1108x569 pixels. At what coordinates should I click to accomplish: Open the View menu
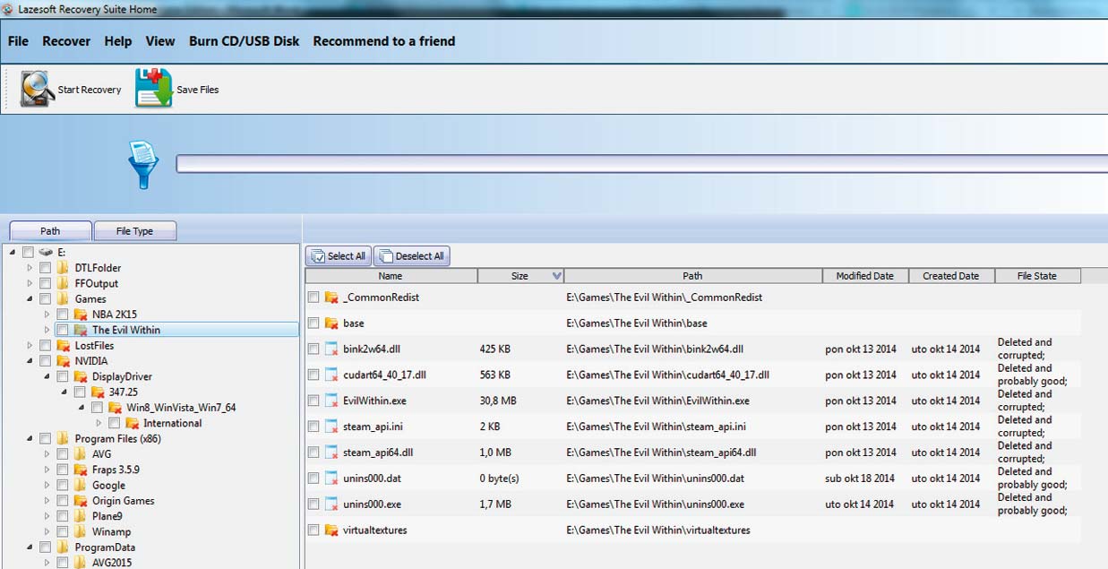coord(160,41)
